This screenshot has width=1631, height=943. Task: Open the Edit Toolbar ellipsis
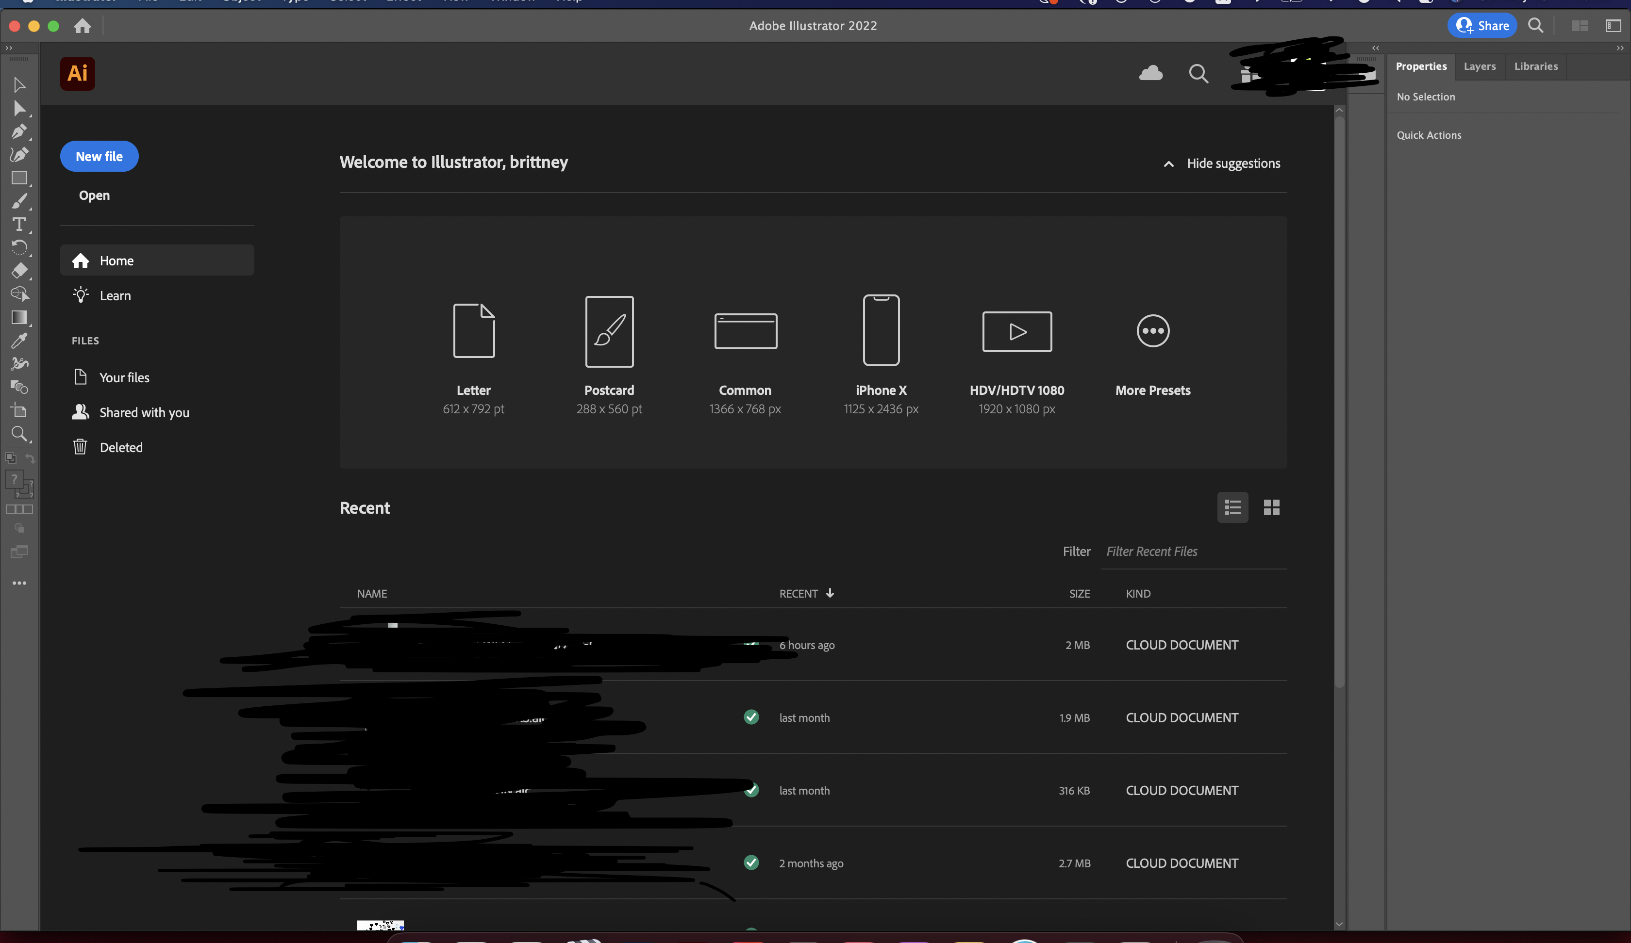(x=19, y=583)
